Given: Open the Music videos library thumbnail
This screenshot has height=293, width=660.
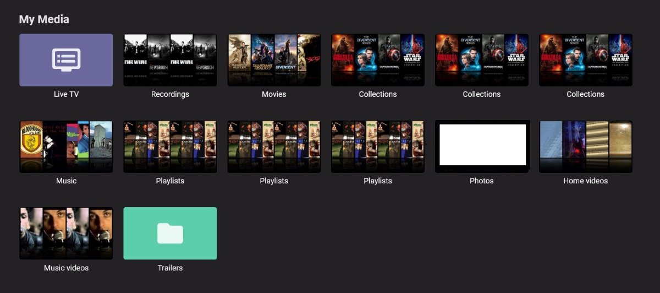Looking at the screenshot, I should (x=66, y=234).
